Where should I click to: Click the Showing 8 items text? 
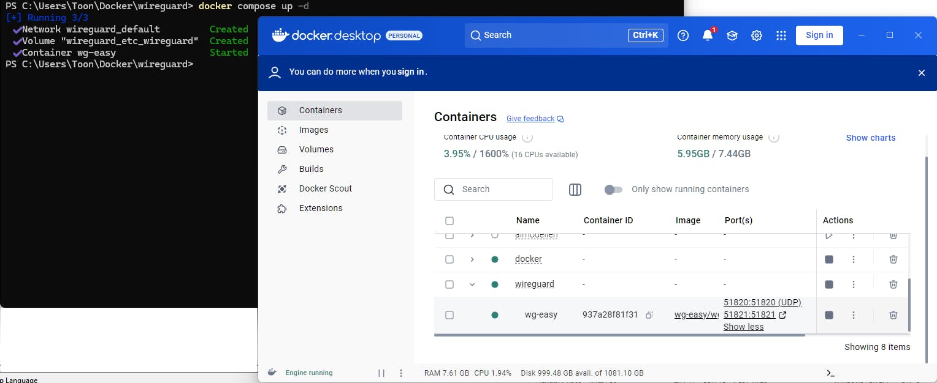[x=878, y=348]
